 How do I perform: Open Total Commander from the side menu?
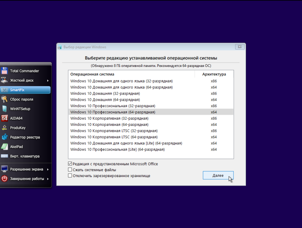[x=24, y=71]
